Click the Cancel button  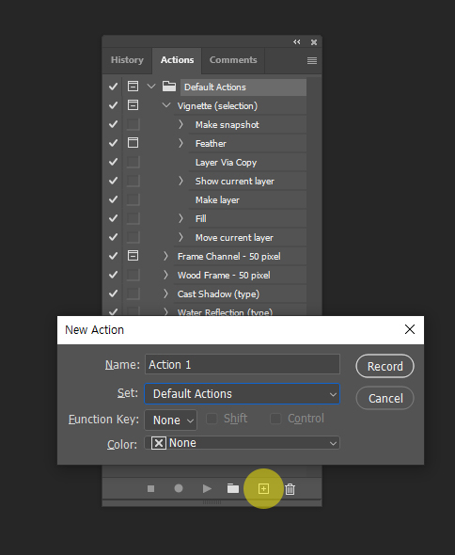click(384, 398)
